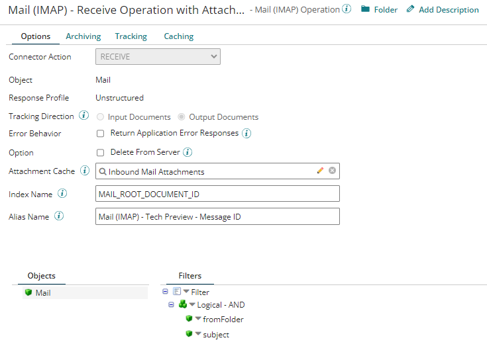Image resolution: width=487 pixels, height=346 pixels.
Task: Open the Connector Action dropdown
Action: (x=158, y=57)
